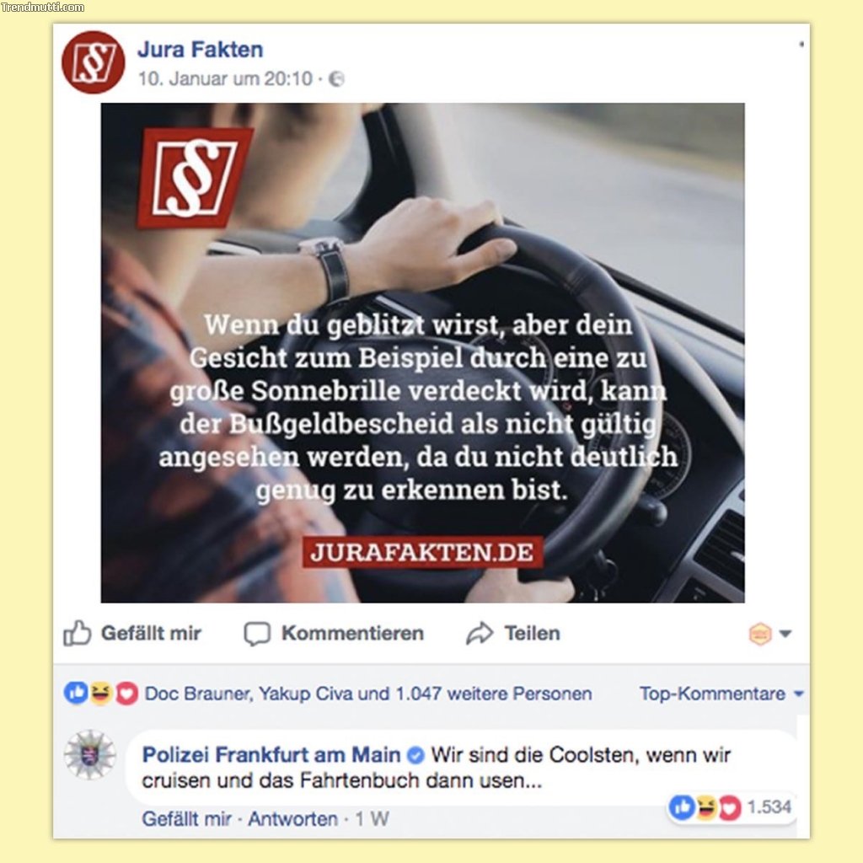Click the globe public-visibility icon
863x863 pixels.
(336, 79)
